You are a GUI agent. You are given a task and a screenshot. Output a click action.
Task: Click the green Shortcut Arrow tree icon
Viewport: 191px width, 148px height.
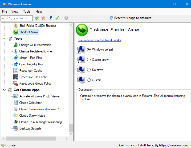click(16, 32)
